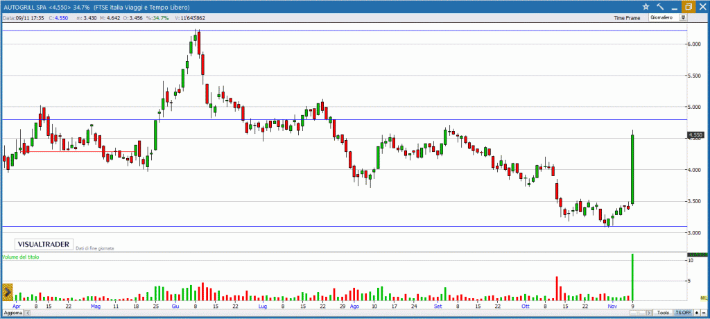
Task: Click the VISUALTRADER logo box
Action: 44,244
